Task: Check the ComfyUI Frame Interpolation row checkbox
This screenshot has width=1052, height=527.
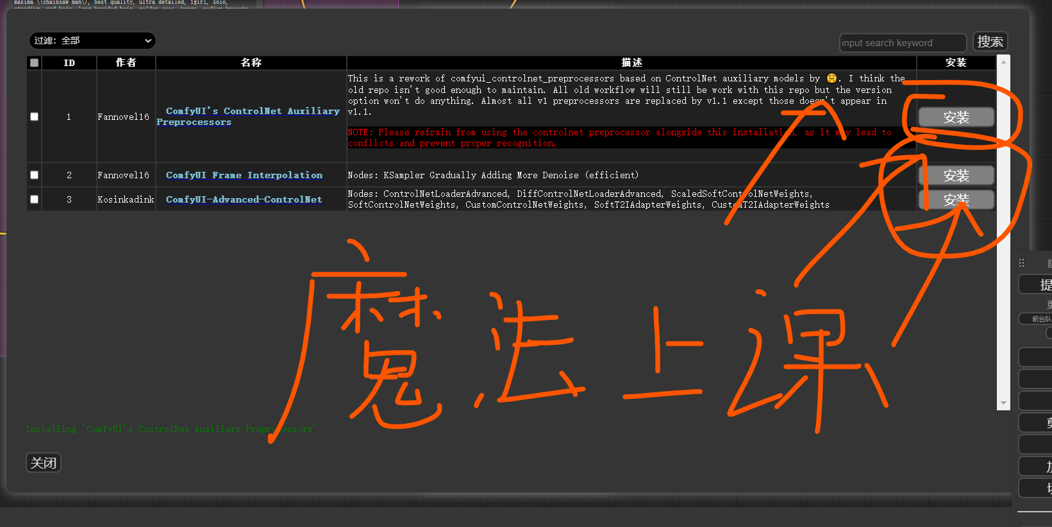Action: [35, 175]
